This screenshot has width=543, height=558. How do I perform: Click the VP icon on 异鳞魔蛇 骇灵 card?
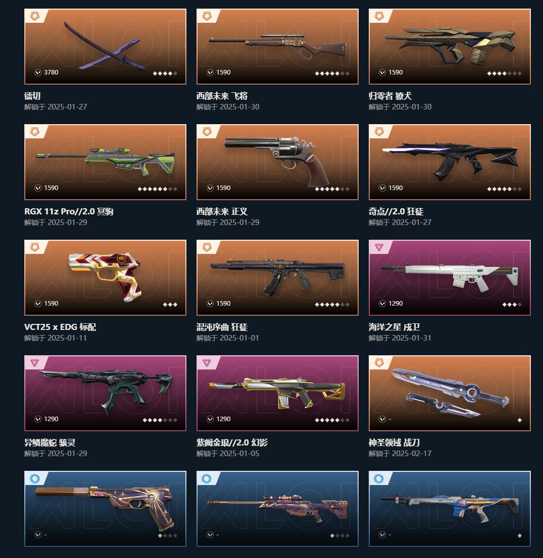37,419
